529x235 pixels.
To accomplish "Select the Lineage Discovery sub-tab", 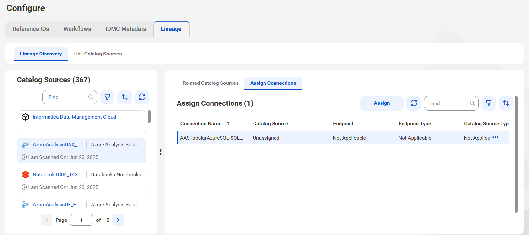I will click(41, 54).
